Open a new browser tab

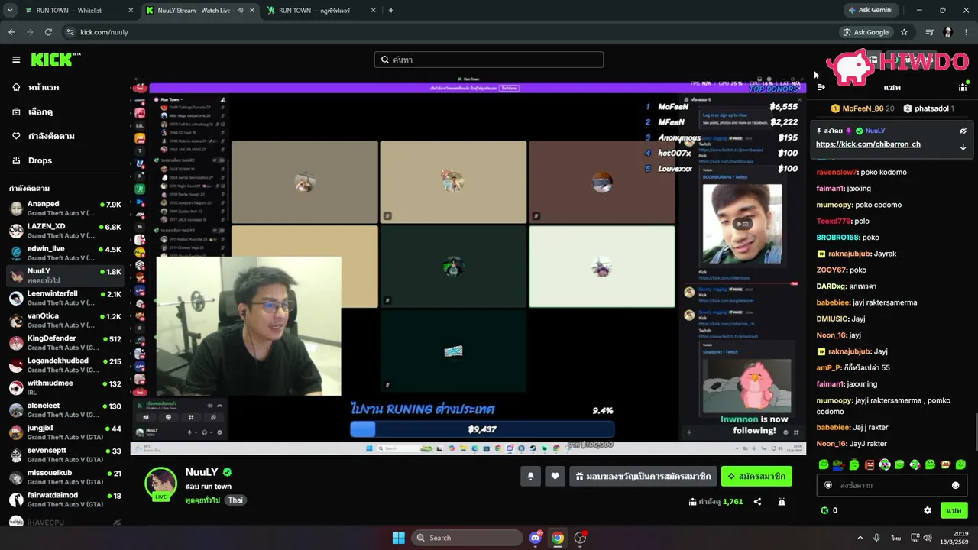tap(391, 11)
